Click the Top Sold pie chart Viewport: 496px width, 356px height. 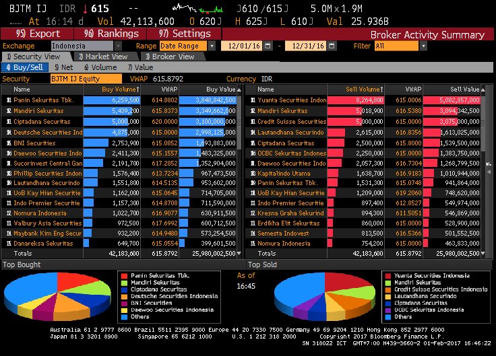322,295
